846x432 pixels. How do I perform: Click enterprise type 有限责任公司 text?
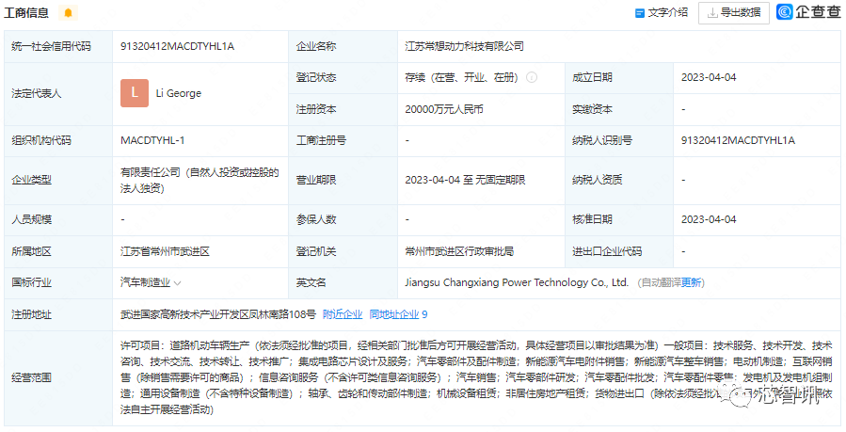(200, 180)
